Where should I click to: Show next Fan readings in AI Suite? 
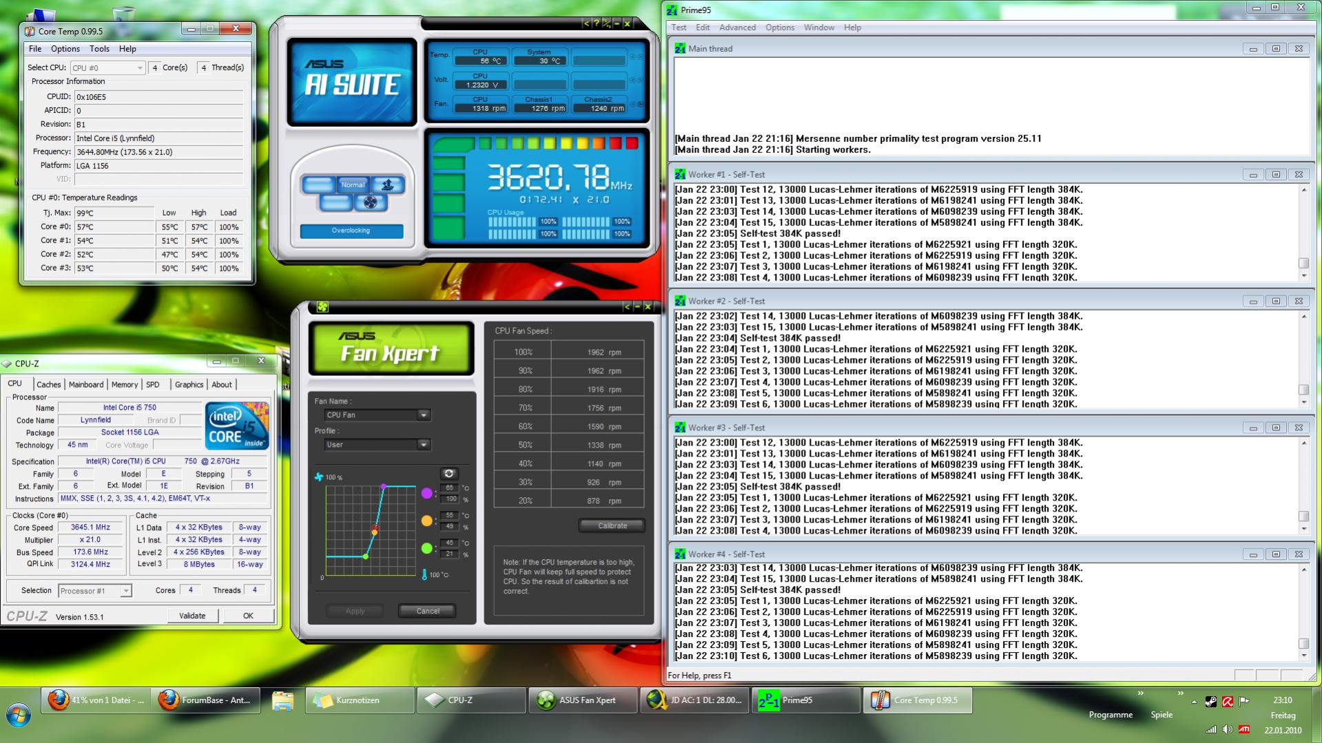point(641,104)
